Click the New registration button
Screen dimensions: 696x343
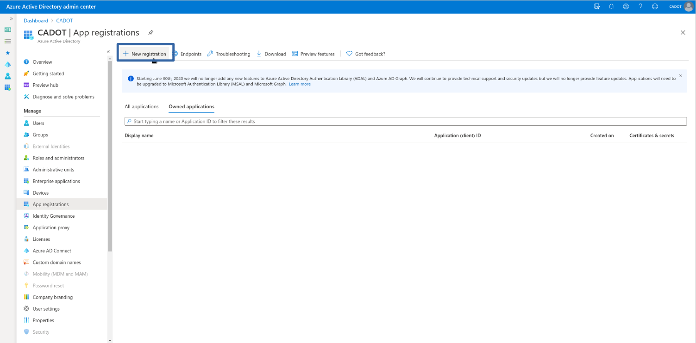tap(144, 54)
